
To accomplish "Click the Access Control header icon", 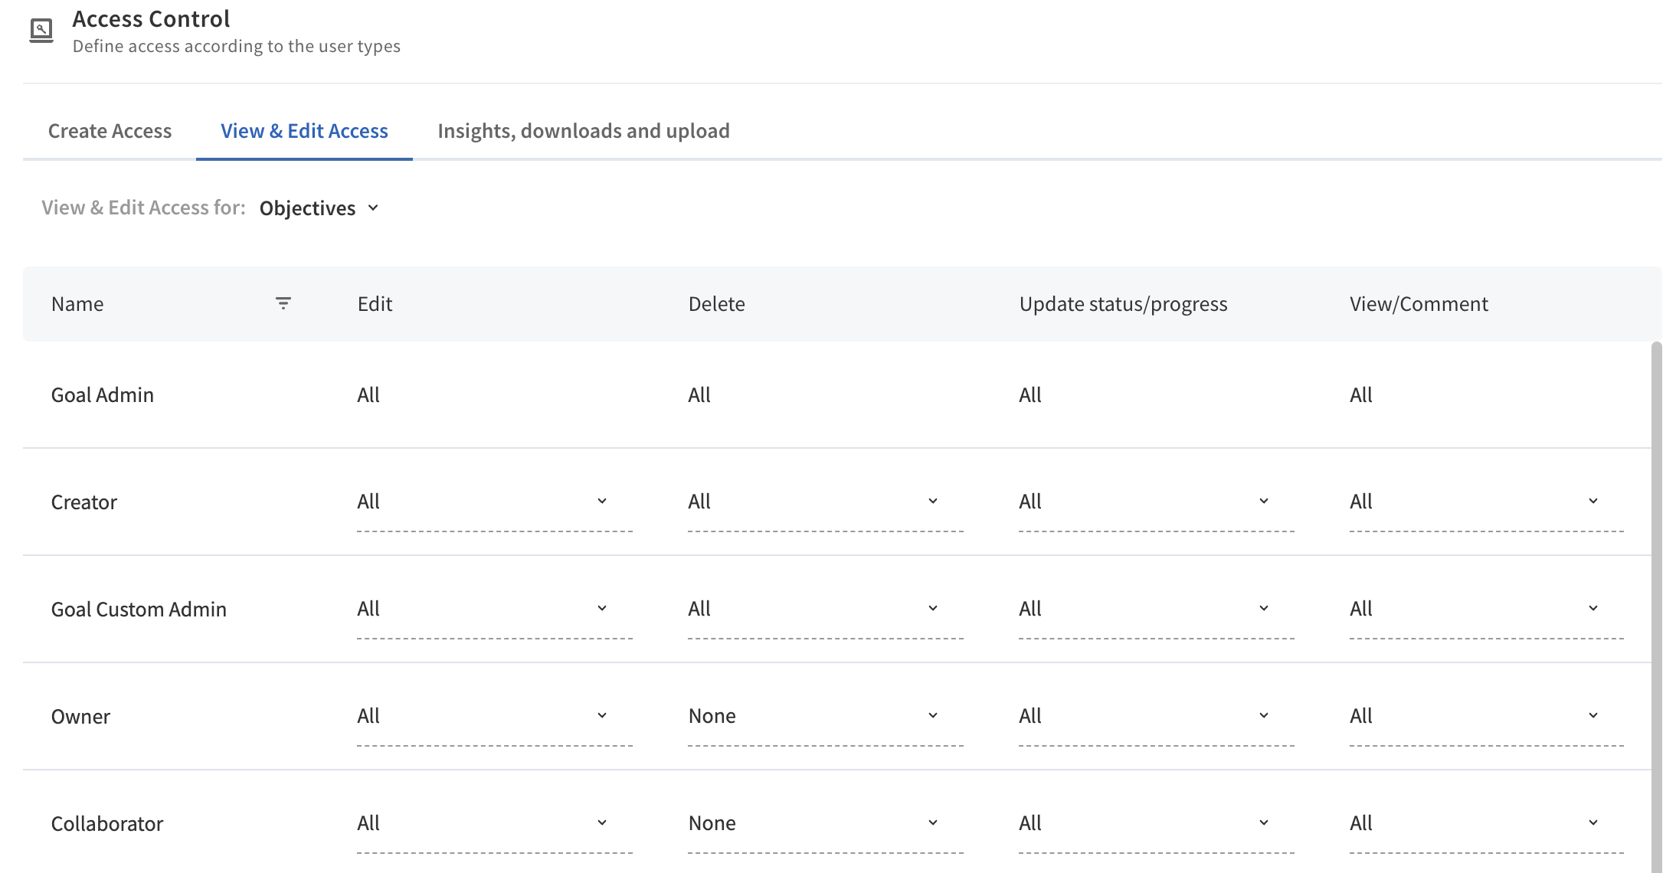I will 41,31.
